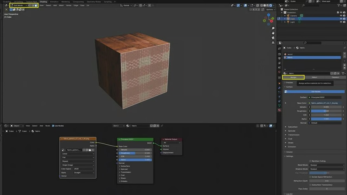Screen dimensions: 347x195
Task: Toggle camera view icon in viewport
Action: pos(273,38)
